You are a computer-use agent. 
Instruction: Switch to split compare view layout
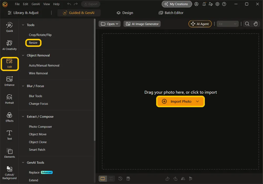[111, 179]
